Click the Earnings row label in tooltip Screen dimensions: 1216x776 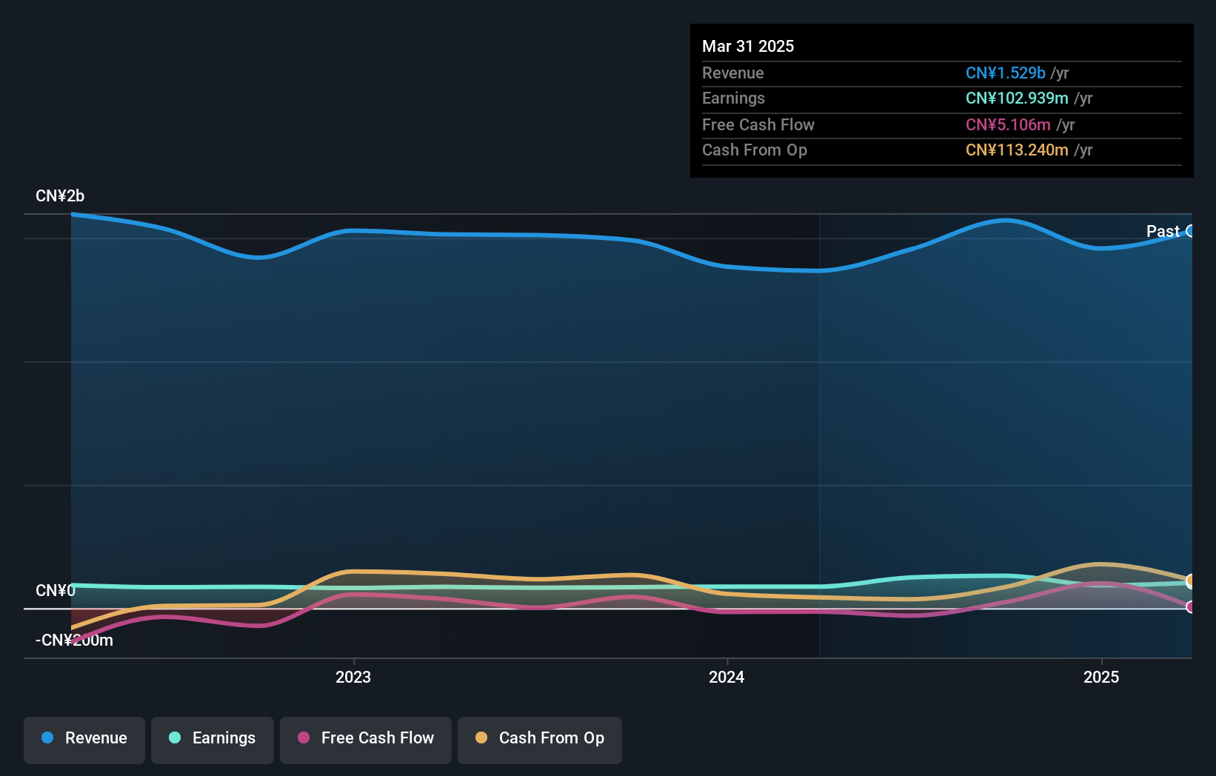tap(733, 98)
